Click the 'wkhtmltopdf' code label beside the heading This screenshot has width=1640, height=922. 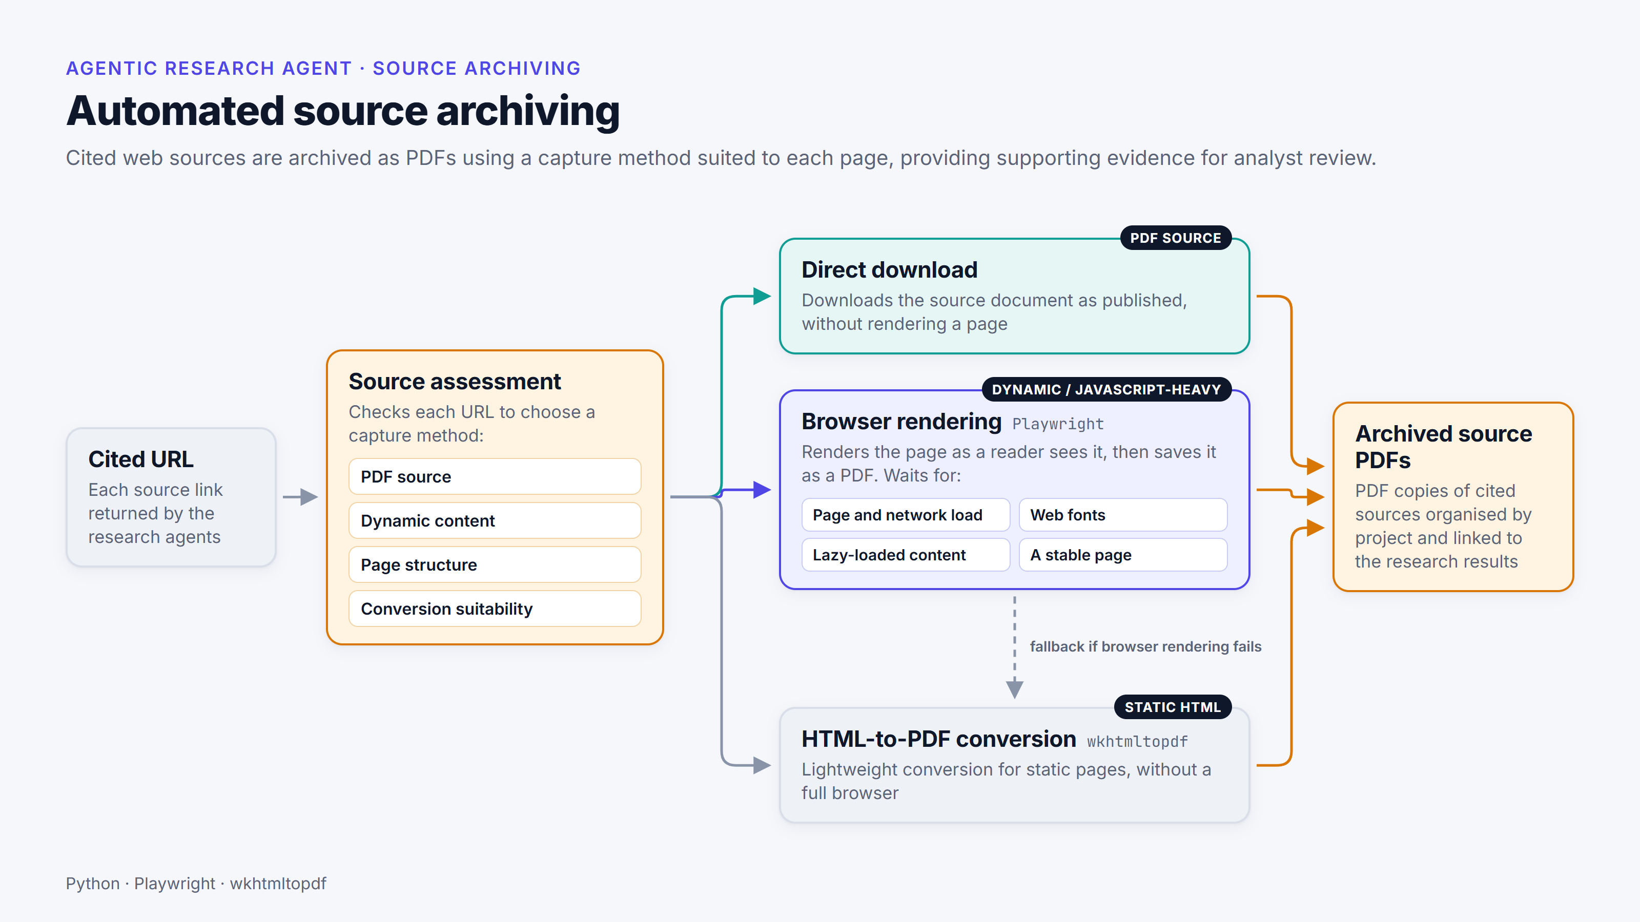1137,741
